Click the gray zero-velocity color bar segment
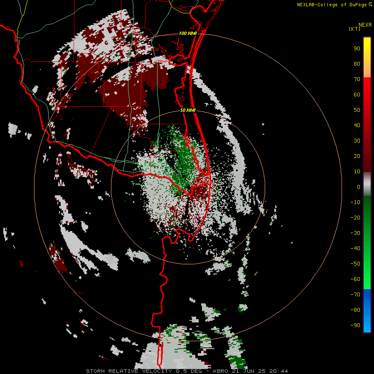The height and width of the screenshot is (374, 374). (x=367, y=184)
